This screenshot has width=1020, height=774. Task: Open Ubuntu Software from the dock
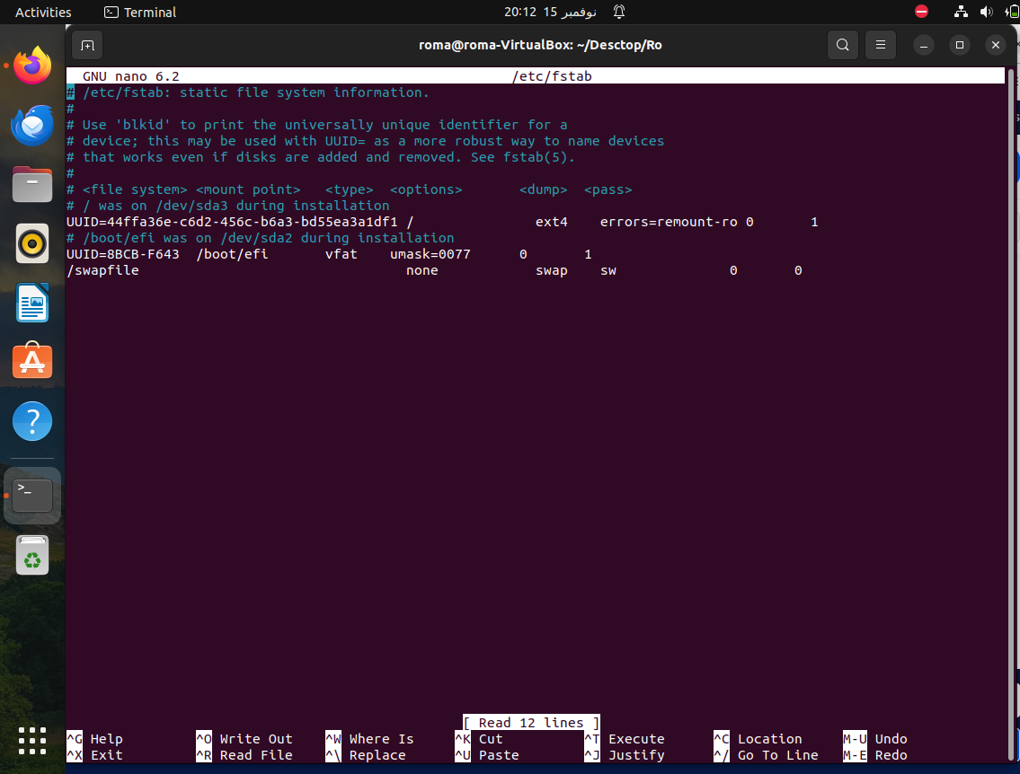(x=32, y=361)
